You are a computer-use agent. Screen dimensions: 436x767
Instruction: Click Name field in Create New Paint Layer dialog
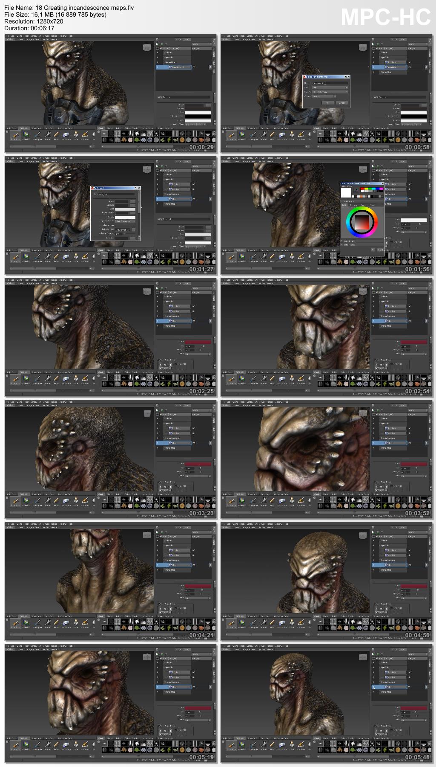tap(330, 83)
